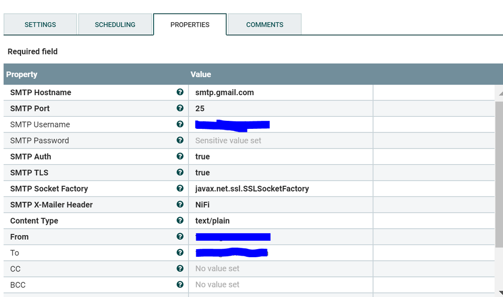Select the 'SMTP TLS' property name
The width and height of the screenshot is (503, 297).
[x=29, y=173]
